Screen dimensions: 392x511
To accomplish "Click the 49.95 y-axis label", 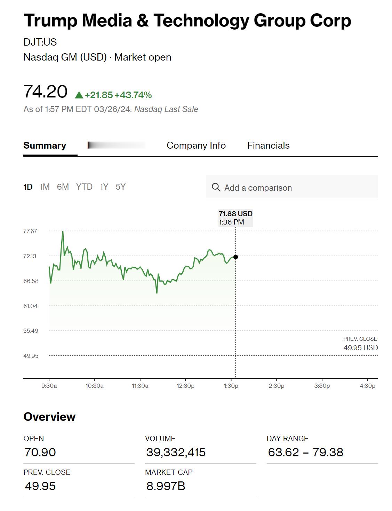I will pos(31,356).
